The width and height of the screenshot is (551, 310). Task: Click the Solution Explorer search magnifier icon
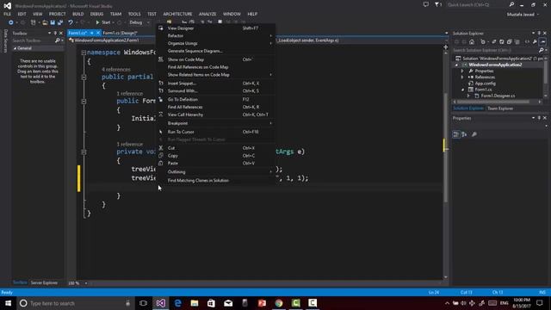541,50
